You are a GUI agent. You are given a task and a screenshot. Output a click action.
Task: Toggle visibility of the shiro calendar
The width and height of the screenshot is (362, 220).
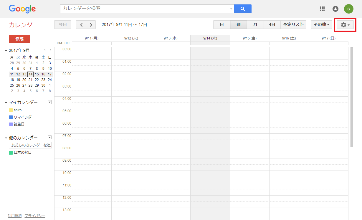[x=17, y=110]
